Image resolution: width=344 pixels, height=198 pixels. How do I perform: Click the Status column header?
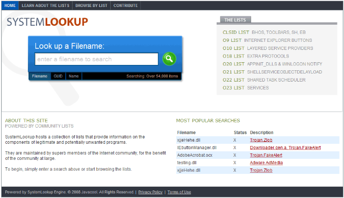240,133
